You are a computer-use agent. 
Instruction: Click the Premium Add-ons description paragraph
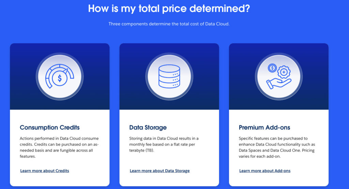tap(277, 147)
